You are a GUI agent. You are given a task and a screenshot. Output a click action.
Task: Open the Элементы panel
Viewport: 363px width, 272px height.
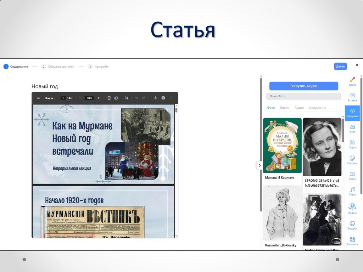[352, 241]
